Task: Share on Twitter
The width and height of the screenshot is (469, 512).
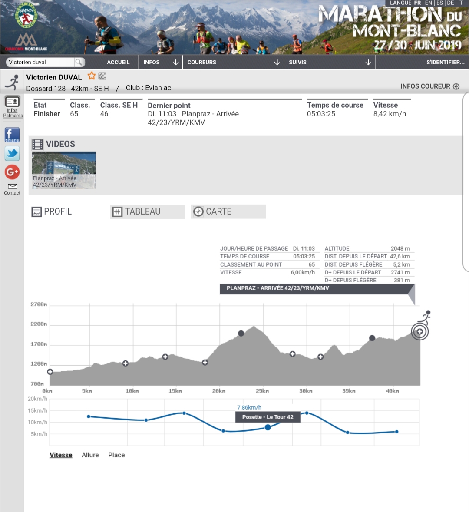Action: (12, 153)
